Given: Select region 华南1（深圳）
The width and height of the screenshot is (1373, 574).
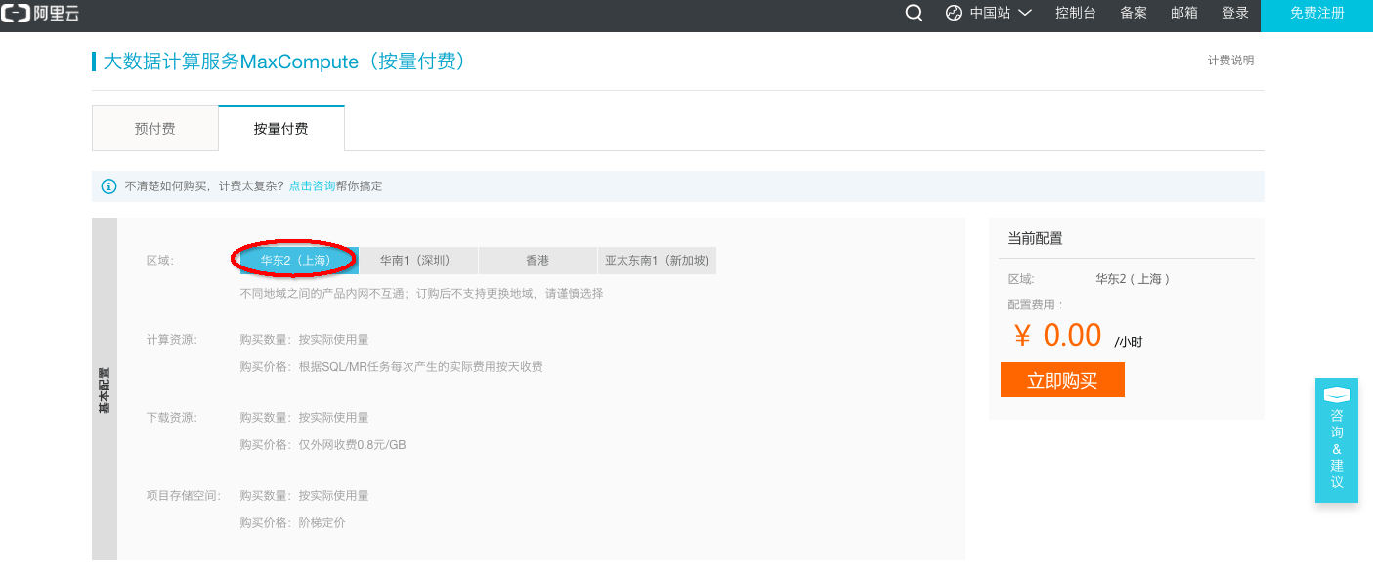Looking at the screenshot, I should point(418,261).
